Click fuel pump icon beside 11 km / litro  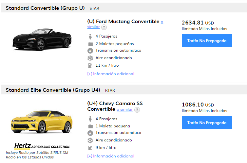(x=90, y=65)
